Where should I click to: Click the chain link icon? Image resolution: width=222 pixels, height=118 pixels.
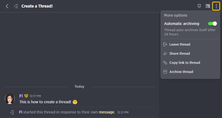click(x=165, y=62)
